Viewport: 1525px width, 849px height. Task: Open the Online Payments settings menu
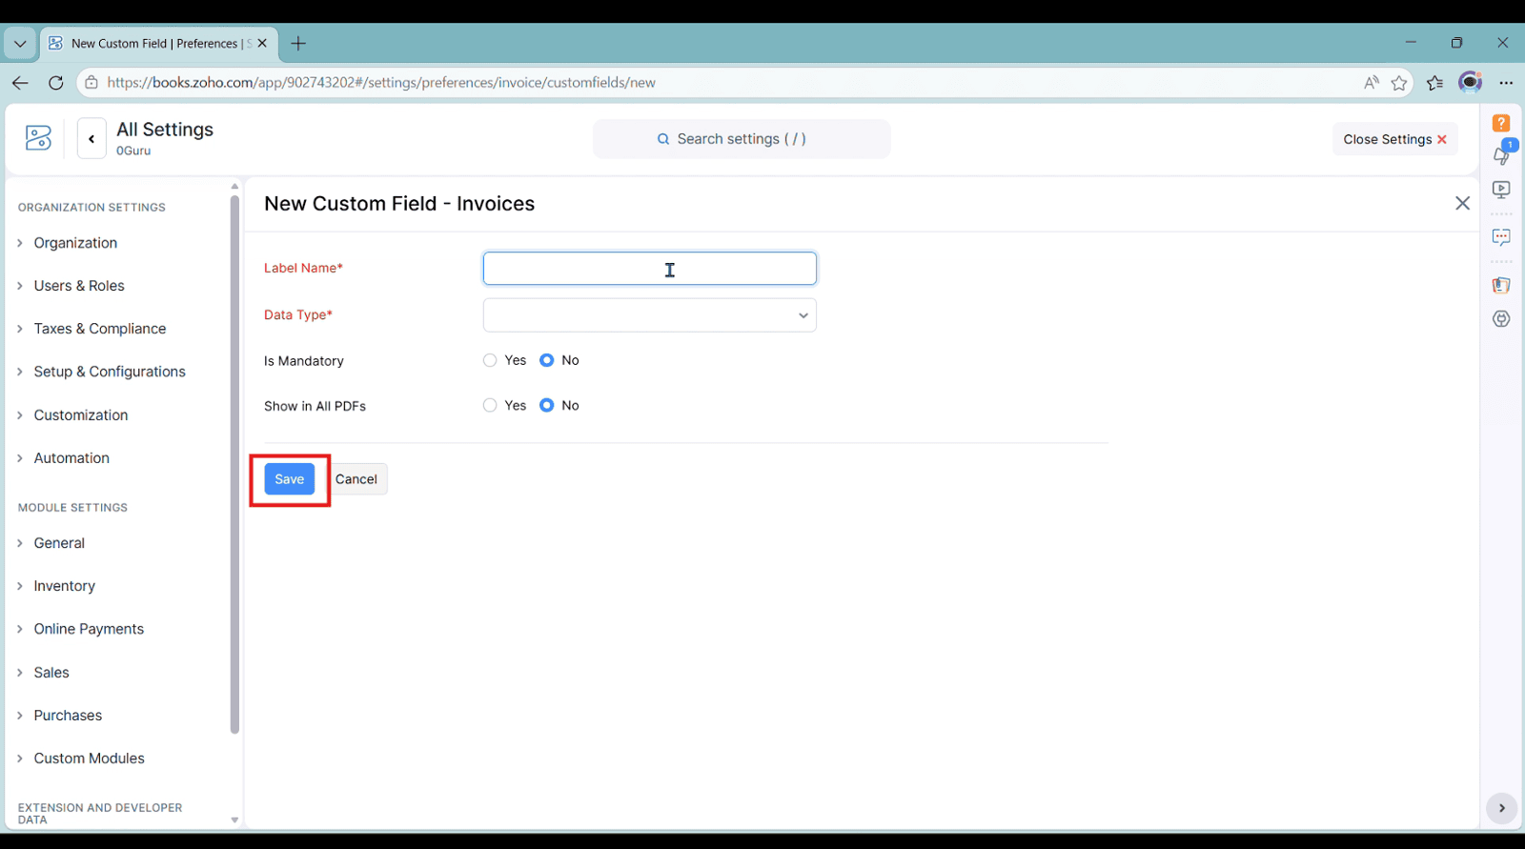point(89,629)
